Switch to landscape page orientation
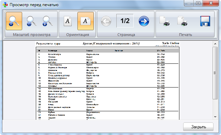Screen dimensions: 221x135 [x=86, y=21]
